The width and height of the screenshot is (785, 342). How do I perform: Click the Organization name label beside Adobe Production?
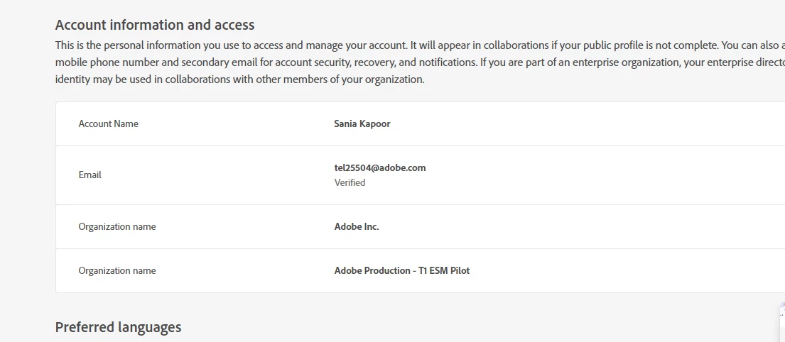(x=117, y=270)
